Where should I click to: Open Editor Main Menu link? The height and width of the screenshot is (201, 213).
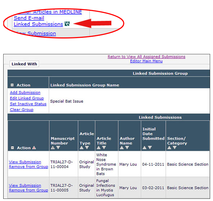point(146,61)
